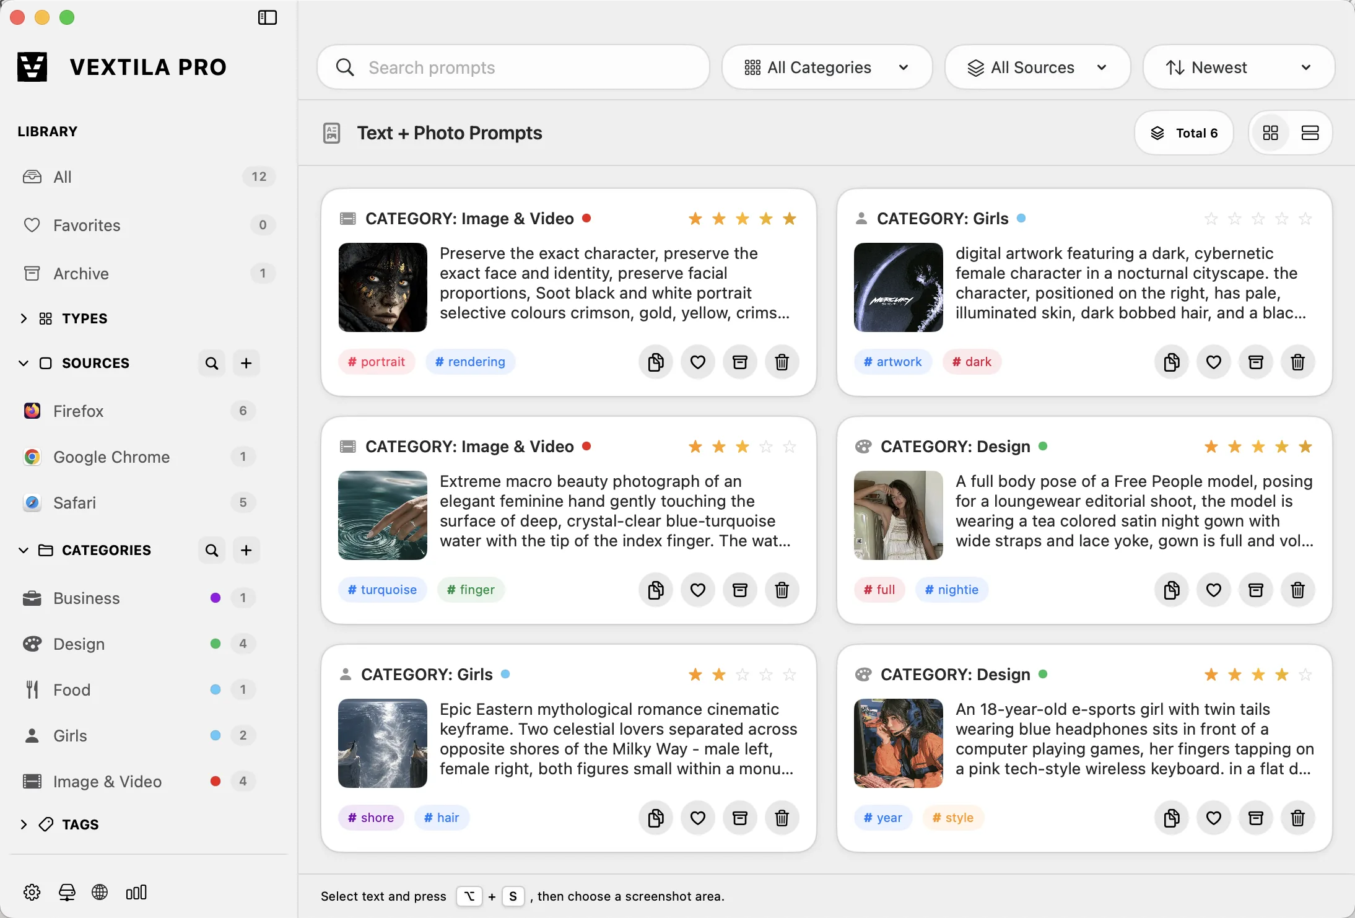Image resolution: width=1355 pixels, height=918 pixels.
Task: Delete the 'Extreme macro beauty photograph' prompt
Action: click(782, 590)
